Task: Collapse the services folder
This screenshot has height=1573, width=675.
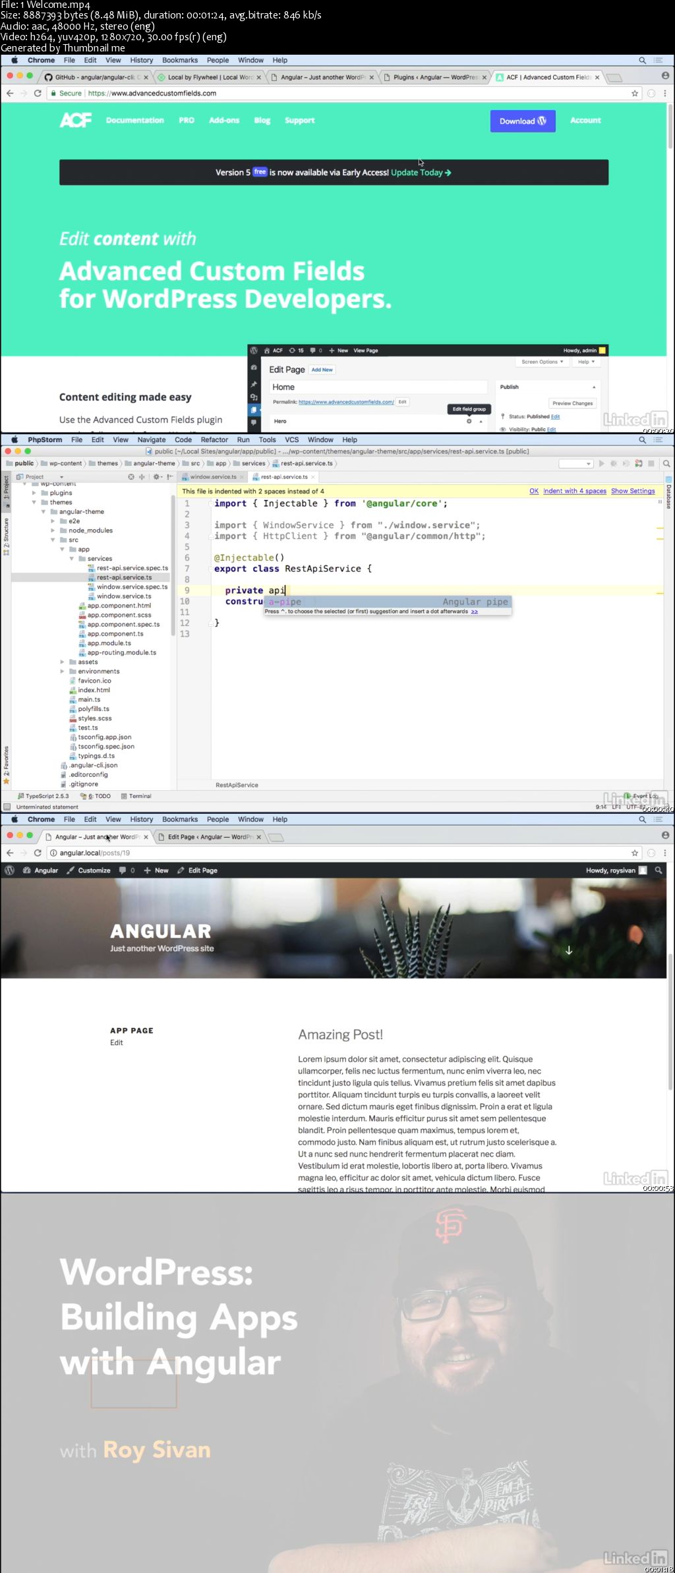Action: [72, 558]
